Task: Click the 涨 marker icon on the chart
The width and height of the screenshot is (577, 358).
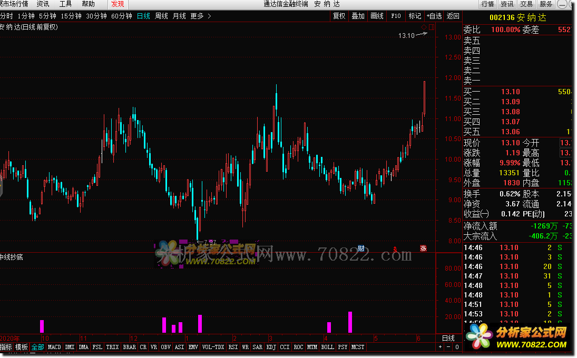Action: coord(423,248)
